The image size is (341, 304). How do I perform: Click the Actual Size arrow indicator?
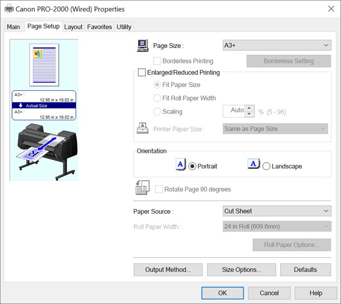pos(20,106)
